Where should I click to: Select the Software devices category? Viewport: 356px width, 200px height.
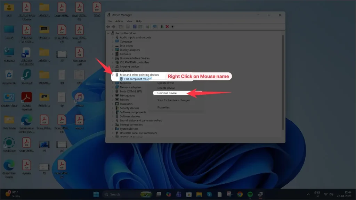(x=130, y=116)
